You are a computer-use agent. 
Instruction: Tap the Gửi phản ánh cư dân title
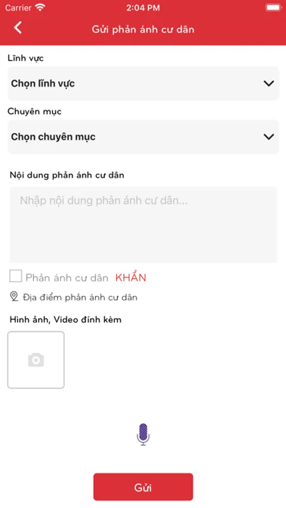pos(143,29)
